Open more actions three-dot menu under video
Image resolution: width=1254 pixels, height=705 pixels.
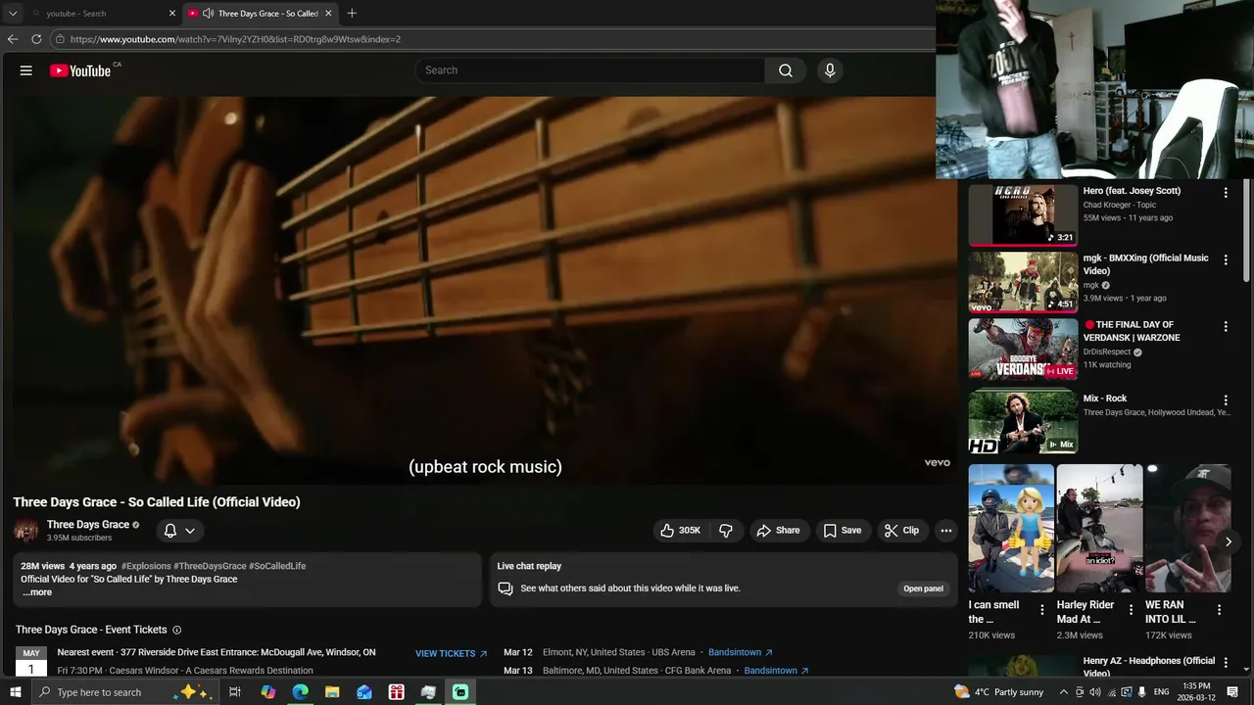pyautogui.click(x=946, y=531)
